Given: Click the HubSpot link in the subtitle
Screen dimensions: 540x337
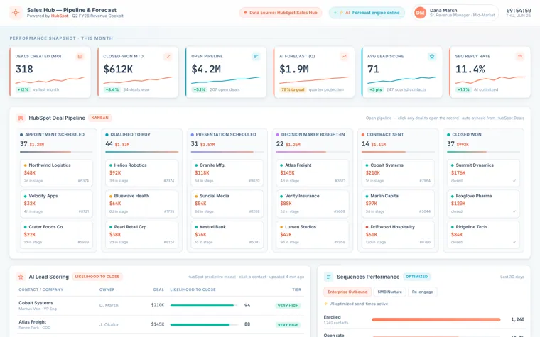Looking at the screenshot, I should 60,16.
